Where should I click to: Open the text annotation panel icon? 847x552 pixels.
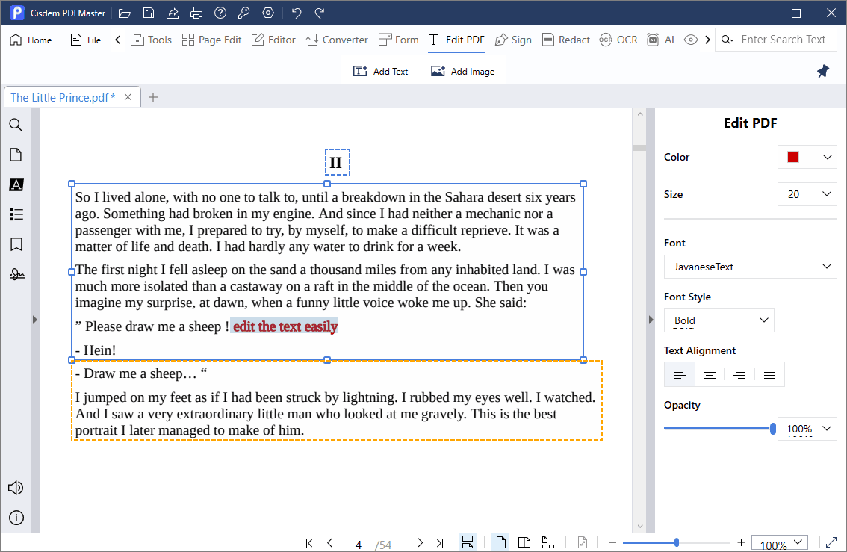point(16,184)
